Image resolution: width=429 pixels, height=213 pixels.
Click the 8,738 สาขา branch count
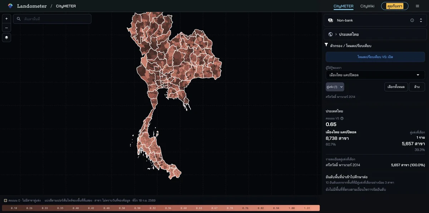[x=337, y=138]
